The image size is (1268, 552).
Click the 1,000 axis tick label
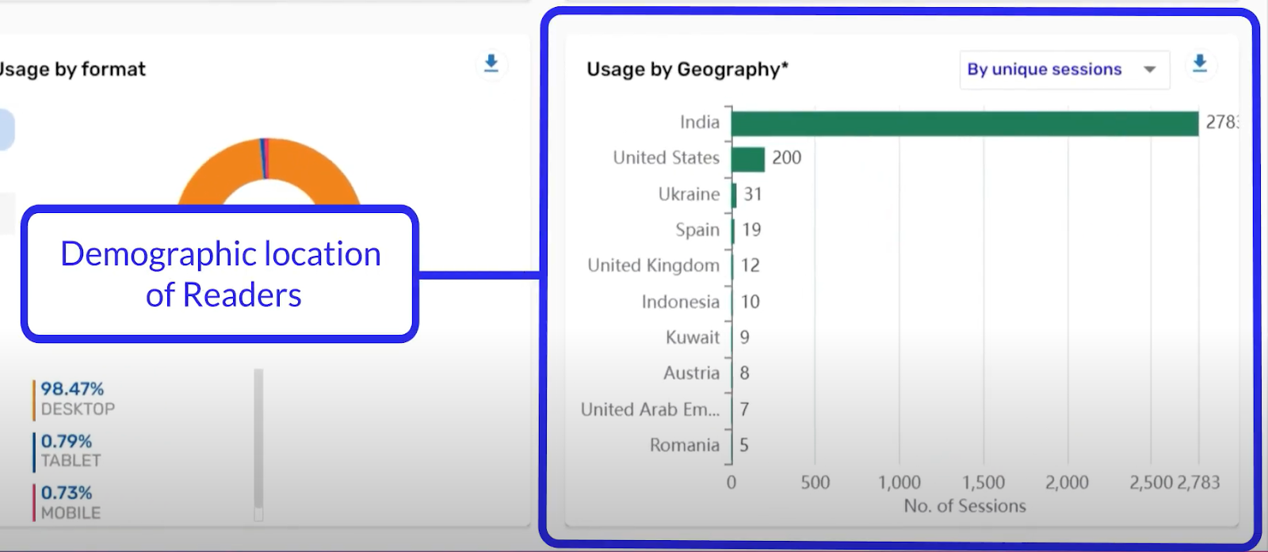(899, 482)
